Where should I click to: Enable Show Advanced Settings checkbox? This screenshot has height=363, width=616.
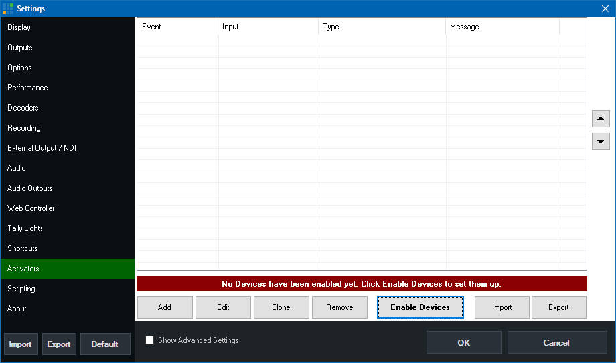pyautogui.click(x=150, y=340)
